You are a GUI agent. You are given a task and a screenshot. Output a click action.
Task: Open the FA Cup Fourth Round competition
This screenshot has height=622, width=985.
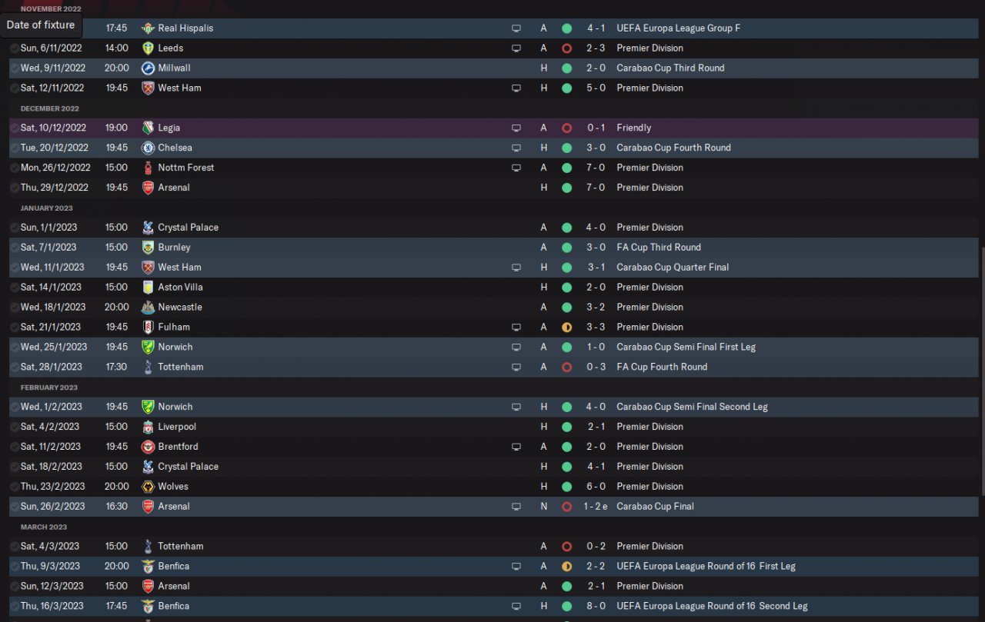coord(661,367)
